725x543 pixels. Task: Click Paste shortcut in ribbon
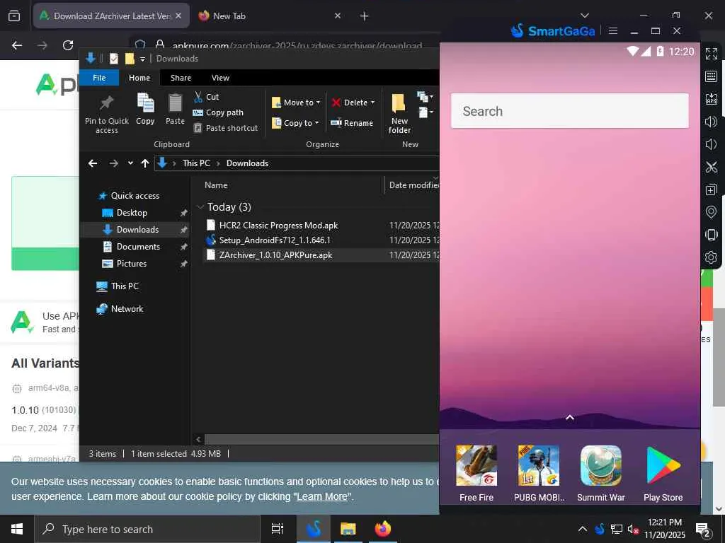(225, 128)
